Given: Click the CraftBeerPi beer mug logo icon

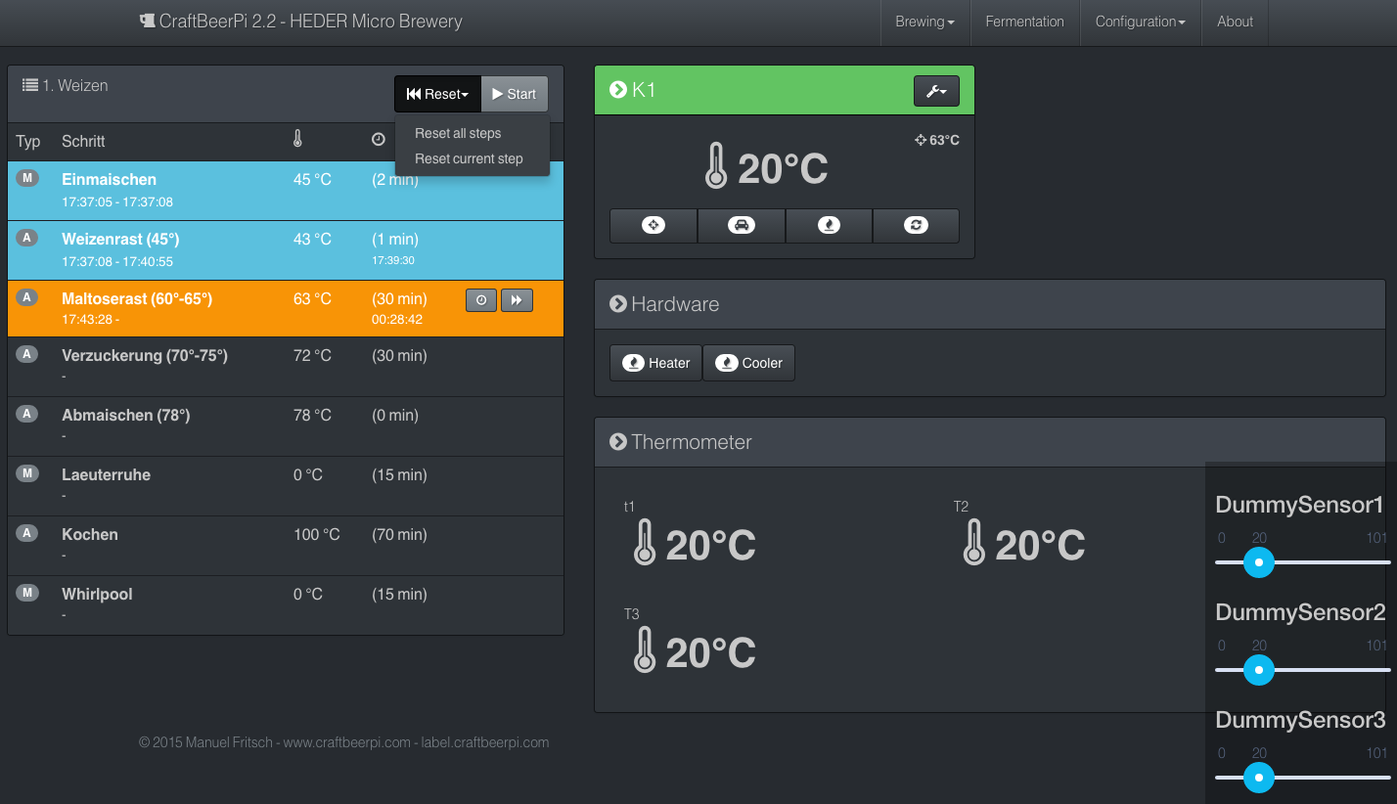Looking at the screenshot, I should pos(148,22).
